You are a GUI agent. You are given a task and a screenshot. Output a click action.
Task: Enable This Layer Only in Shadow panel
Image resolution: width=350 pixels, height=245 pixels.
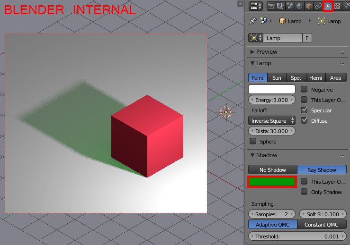[304, 181]
